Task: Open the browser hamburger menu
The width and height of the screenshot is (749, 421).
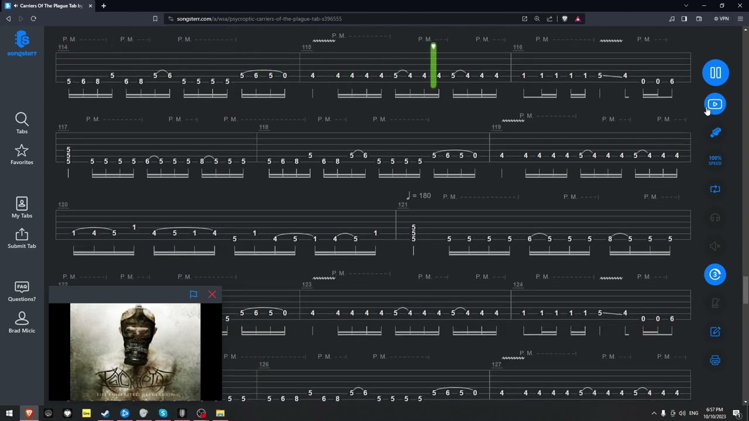Action: (740, 19)
